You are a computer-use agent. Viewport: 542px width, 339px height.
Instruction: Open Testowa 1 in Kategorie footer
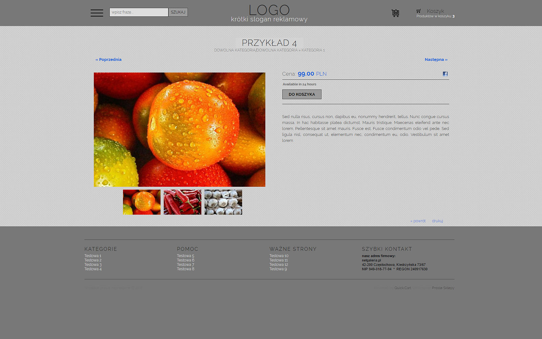click(x=93, y=256)
